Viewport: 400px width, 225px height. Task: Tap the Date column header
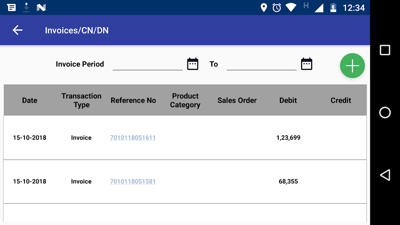tap(30, 100)
